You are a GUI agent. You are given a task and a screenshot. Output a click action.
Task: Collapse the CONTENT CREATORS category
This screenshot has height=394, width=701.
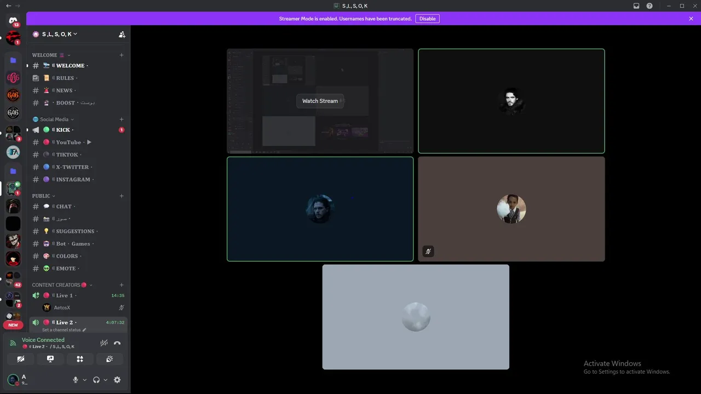(x=62, y=285)
